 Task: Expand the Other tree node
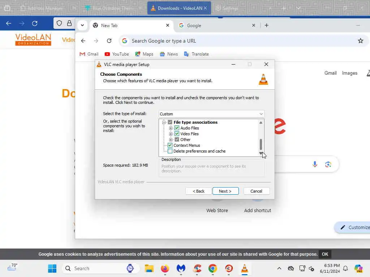coord(171,140)
